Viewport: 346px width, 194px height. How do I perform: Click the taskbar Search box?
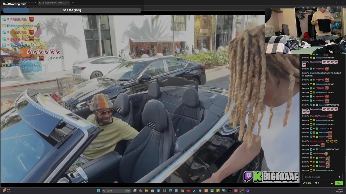tap(116, 191)
